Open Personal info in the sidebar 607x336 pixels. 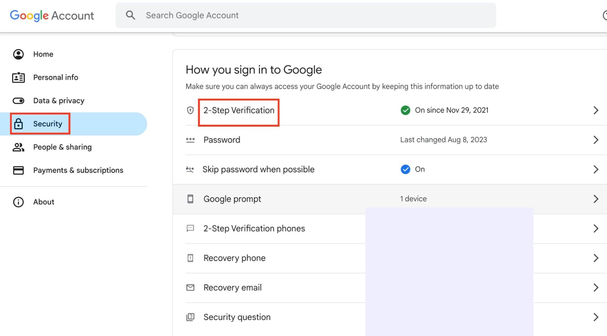pyautogui.click(x=73, y=77)
